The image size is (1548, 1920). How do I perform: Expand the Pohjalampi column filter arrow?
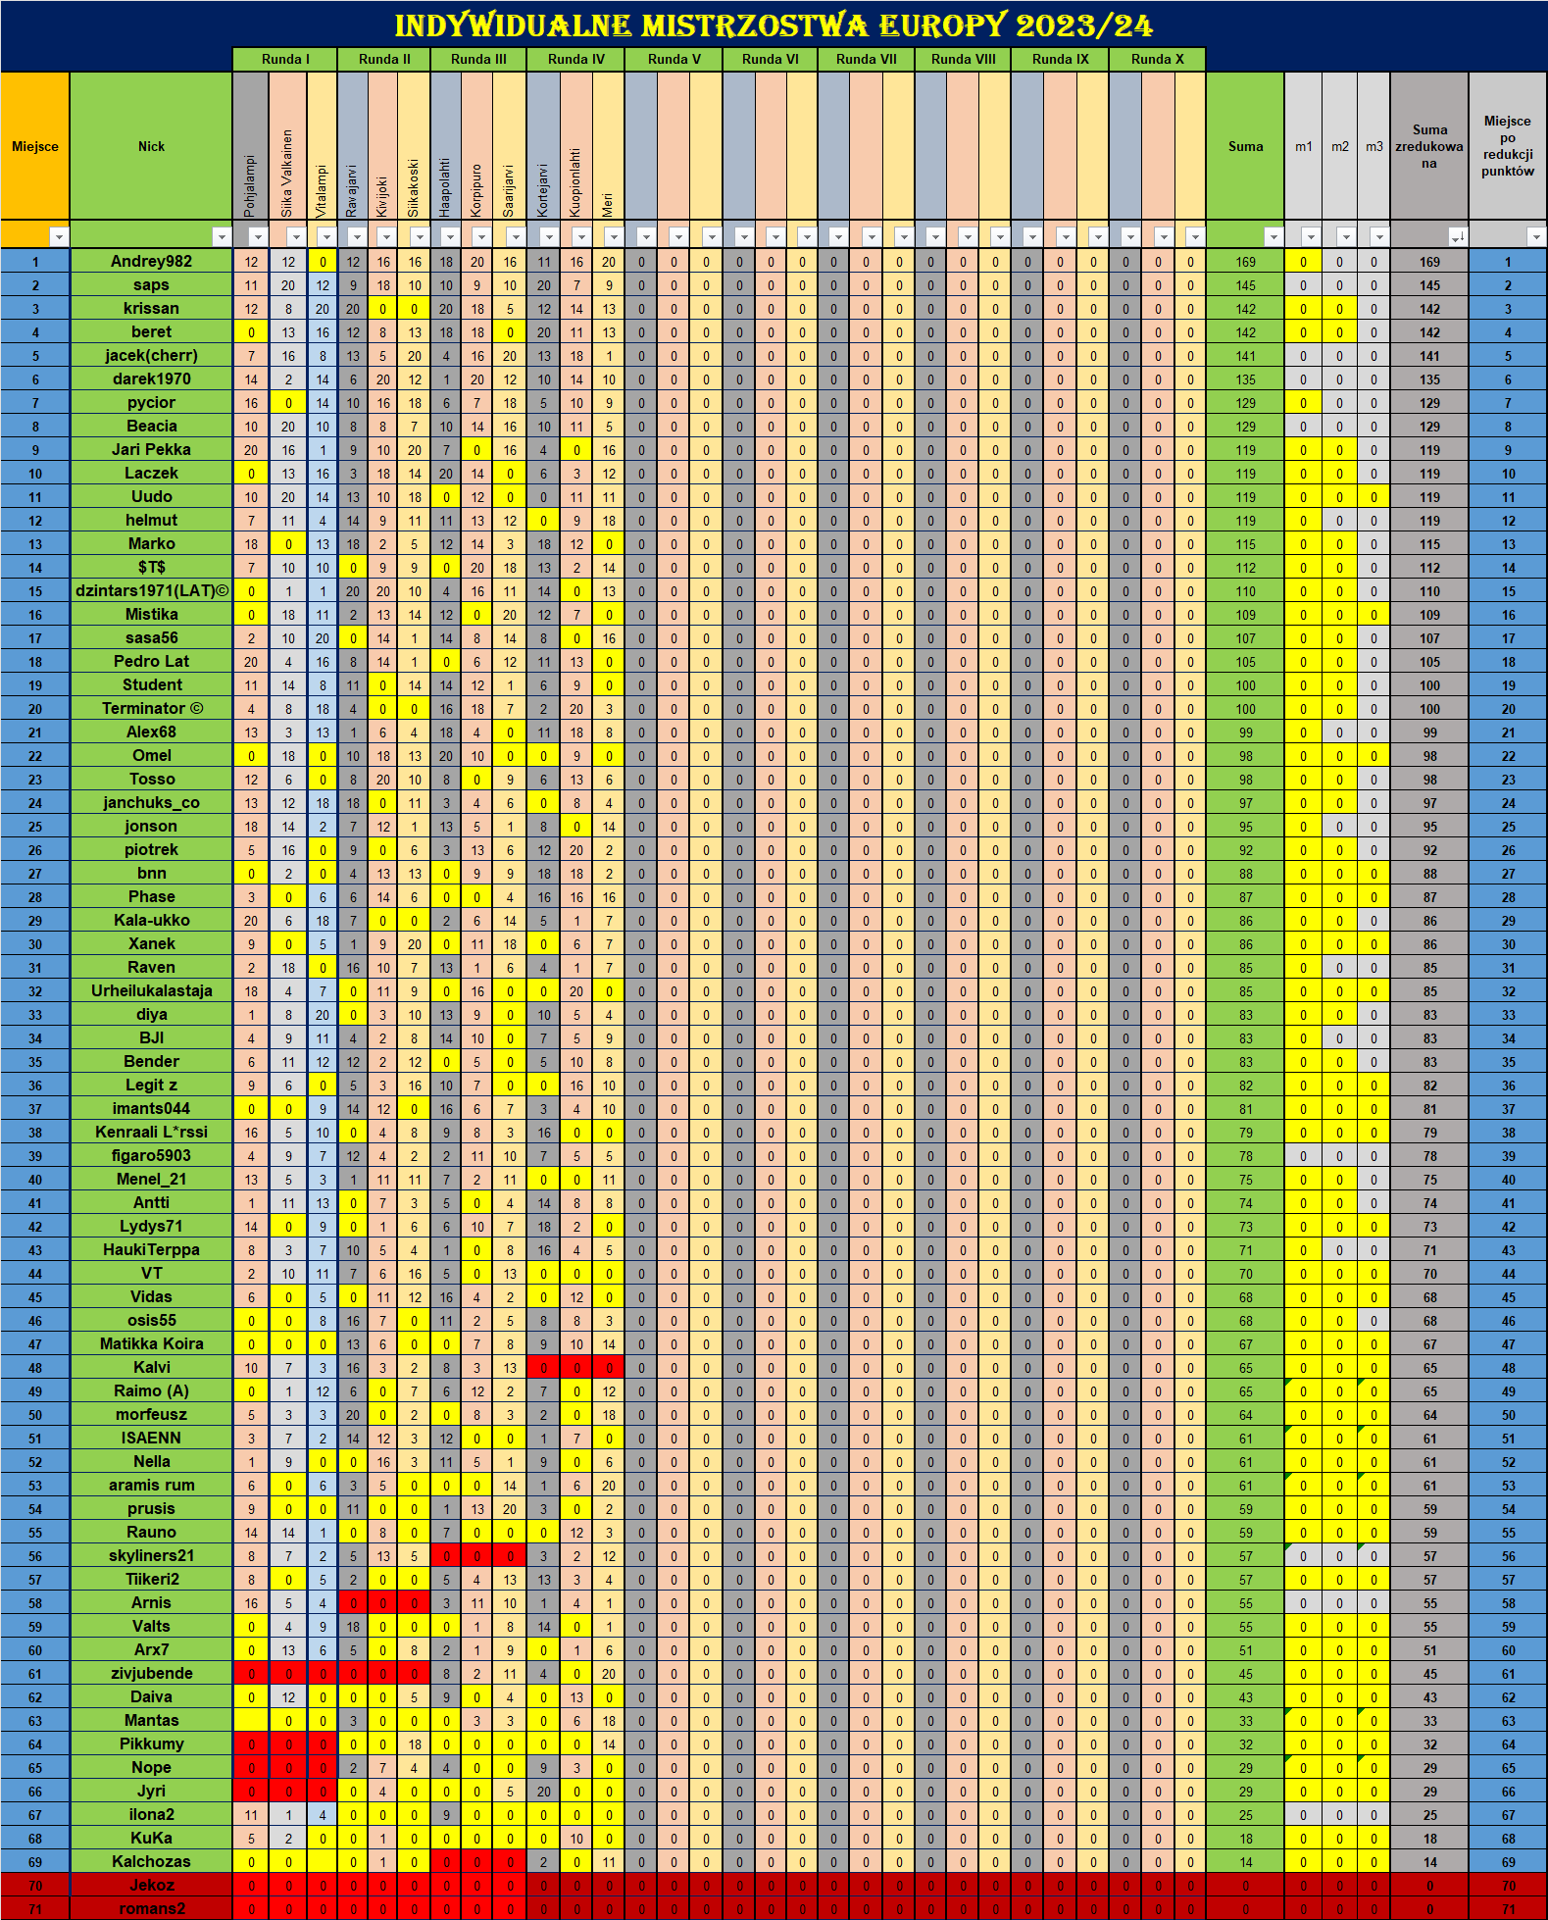click(258, 236)
